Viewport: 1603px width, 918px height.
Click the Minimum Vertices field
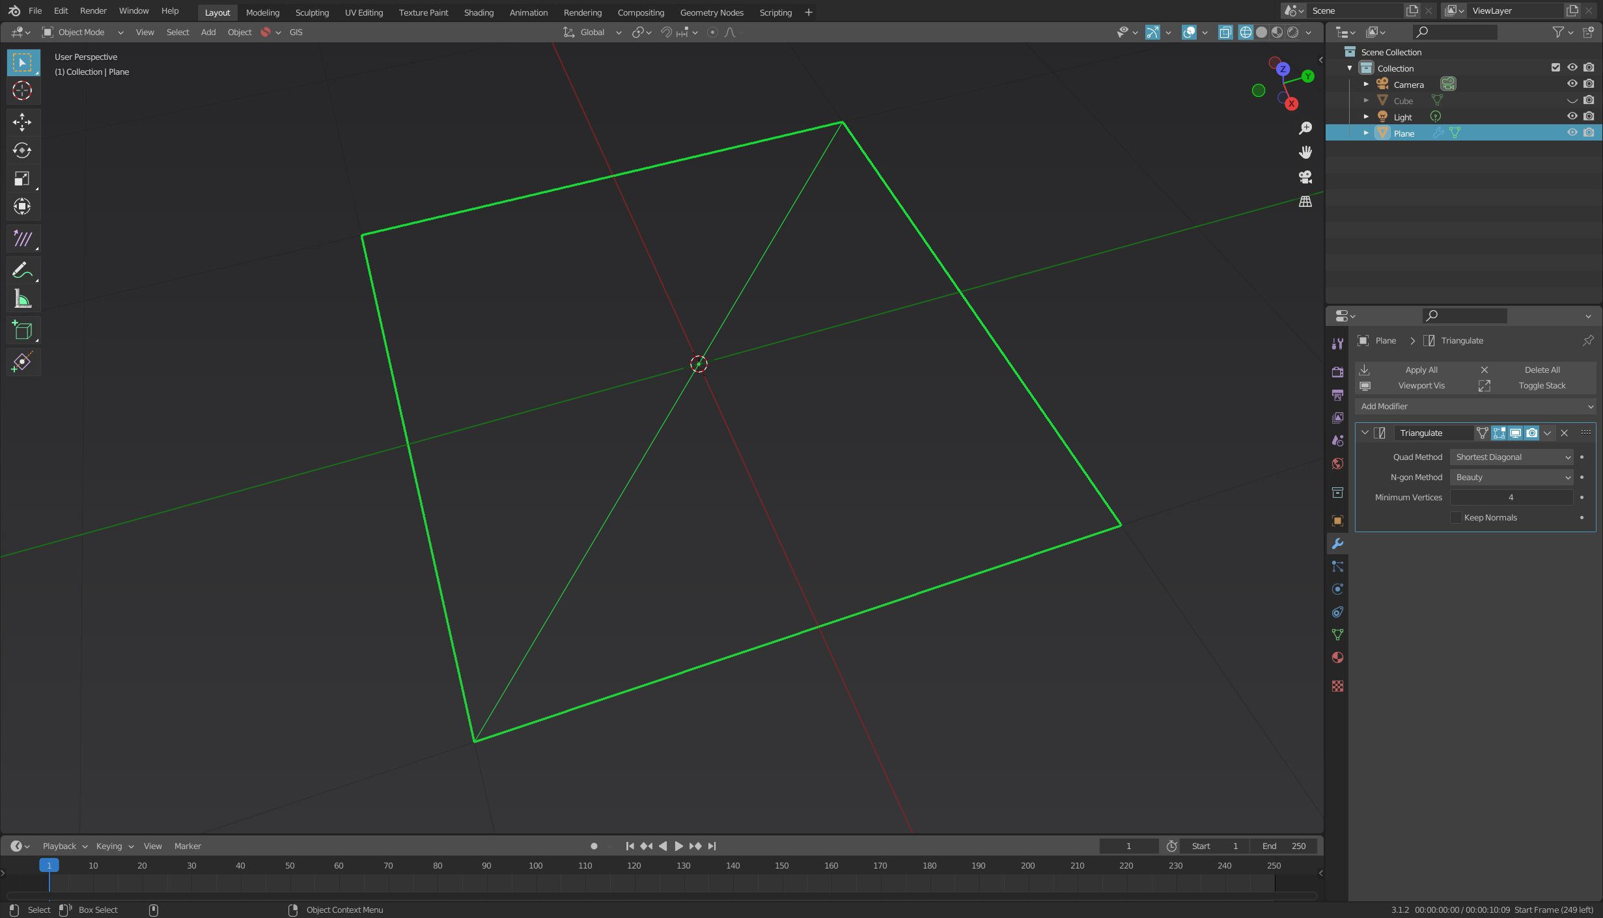(x=1511, y=497)
